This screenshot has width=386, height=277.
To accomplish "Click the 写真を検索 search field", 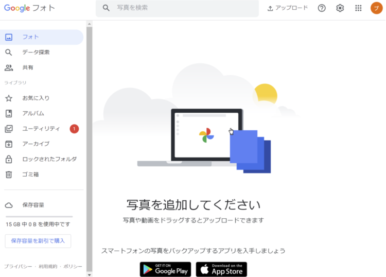I will point(177,8).
